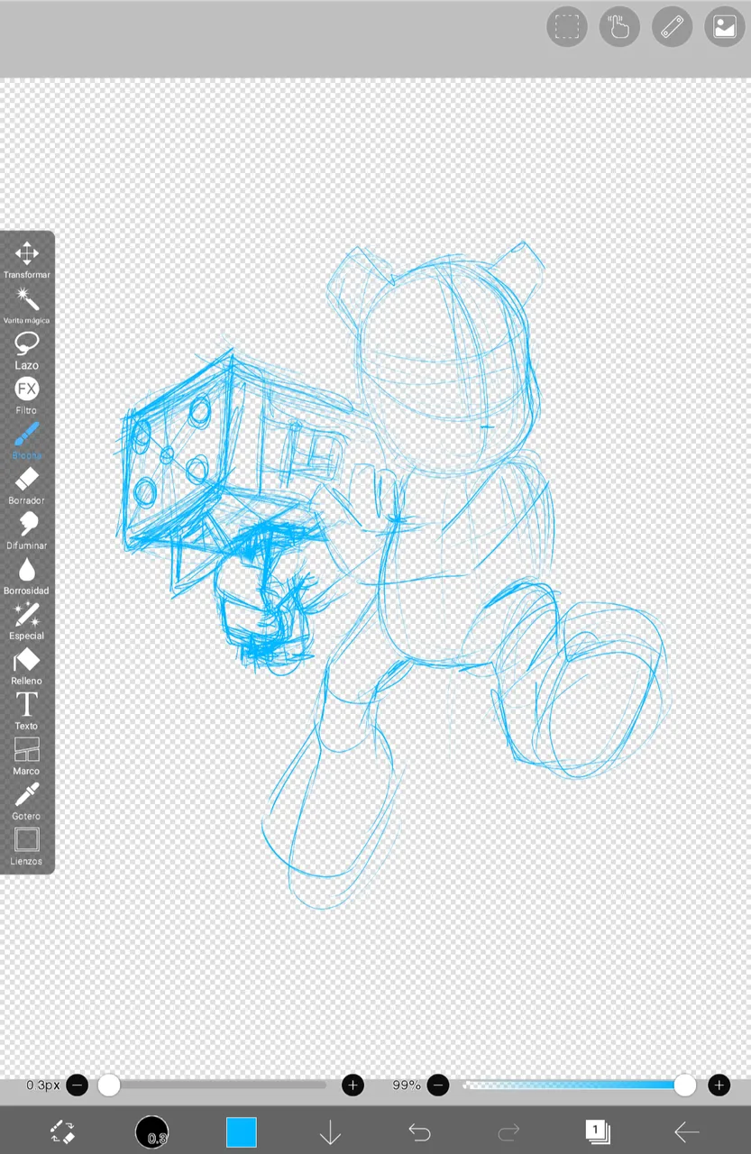Open the Especial tool

pyautogui.click(x=27, y=620)
